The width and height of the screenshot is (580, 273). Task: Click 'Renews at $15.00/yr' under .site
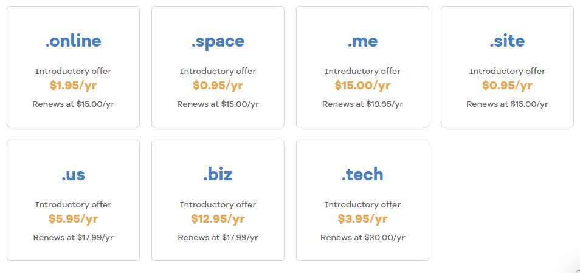tap(507, 104)
